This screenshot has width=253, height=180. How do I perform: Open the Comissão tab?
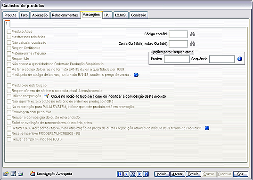[139, 15]
